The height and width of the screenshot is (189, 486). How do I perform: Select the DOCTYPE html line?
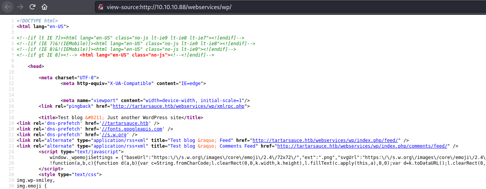[38, 20]
